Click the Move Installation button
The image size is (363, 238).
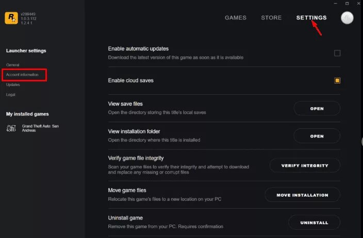[302, 195]
